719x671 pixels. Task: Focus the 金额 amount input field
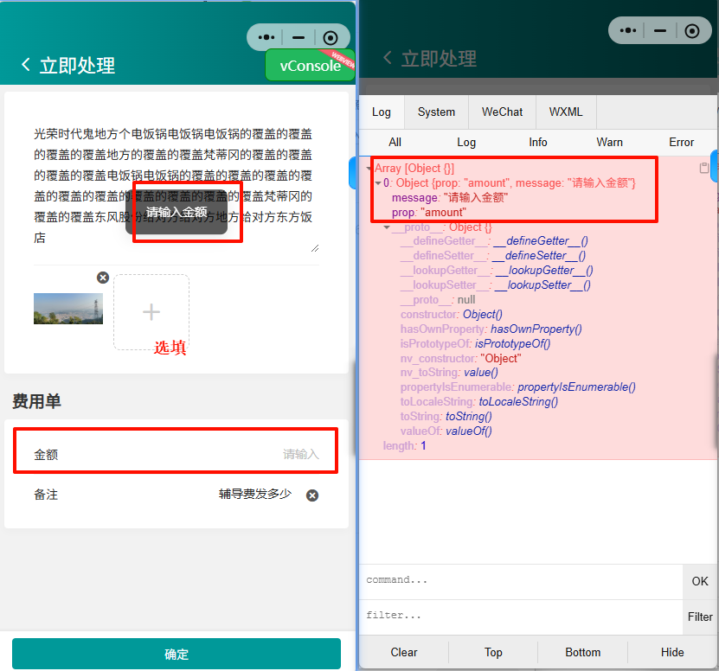coord(260,455)
